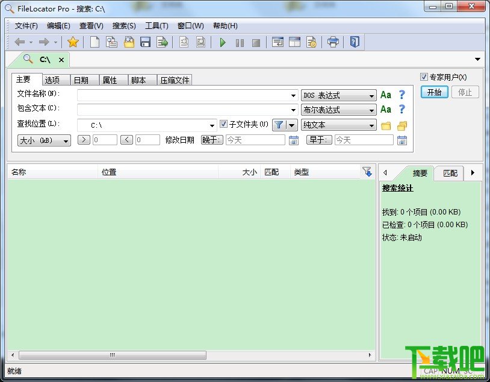Create new search with blank page icon

click(95, 42)
